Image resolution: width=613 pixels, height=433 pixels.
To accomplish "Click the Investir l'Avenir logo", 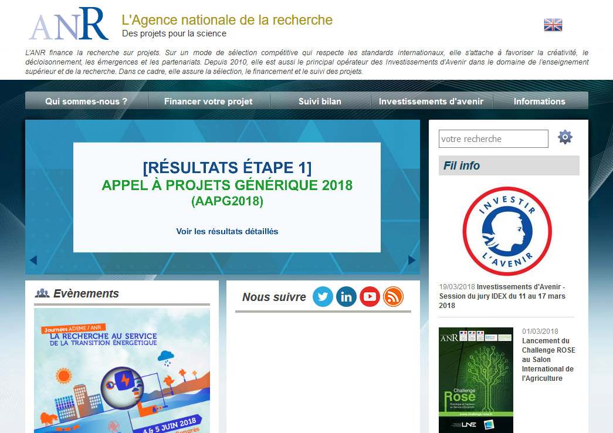I will [507, 231].
